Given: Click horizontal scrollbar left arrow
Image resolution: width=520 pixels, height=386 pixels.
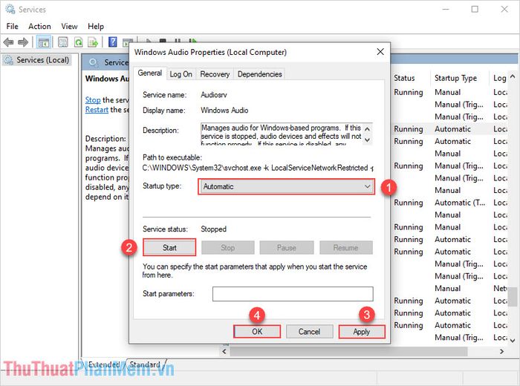Looking at the screenshot, I should pyautogui.click(x=224, y=351).
